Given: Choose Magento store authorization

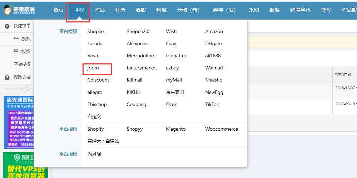Looking at the screenshot, I should (x=176, y=129).
